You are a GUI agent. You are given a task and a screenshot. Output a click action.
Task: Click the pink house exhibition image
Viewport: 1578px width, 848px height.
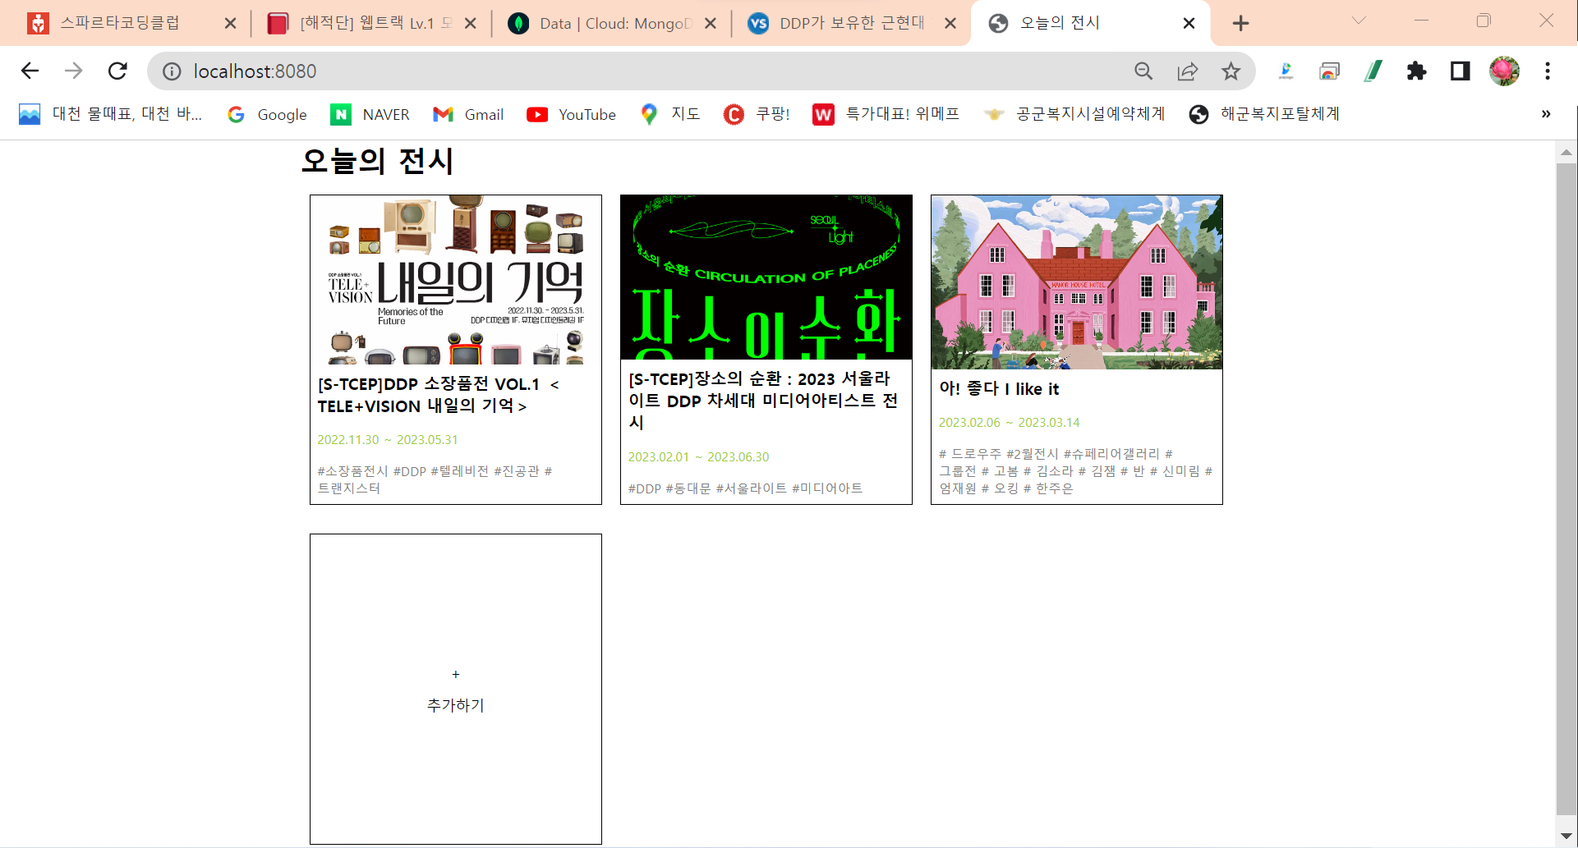click(x=1077, y=282)
